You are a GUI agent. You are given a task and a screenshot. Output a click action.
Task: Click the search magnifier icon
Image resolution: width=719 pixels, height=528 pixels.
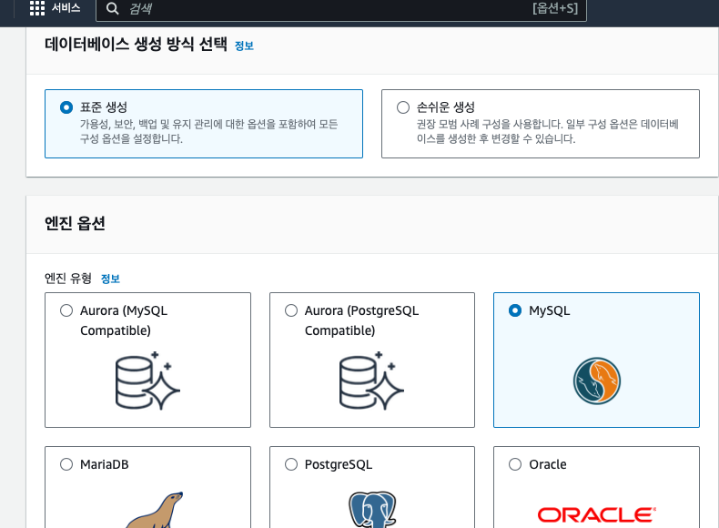pos(112,8)
